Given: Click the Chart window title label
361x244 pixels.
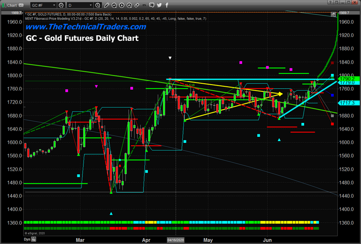Looking at the screenshot, I should 12,5.
